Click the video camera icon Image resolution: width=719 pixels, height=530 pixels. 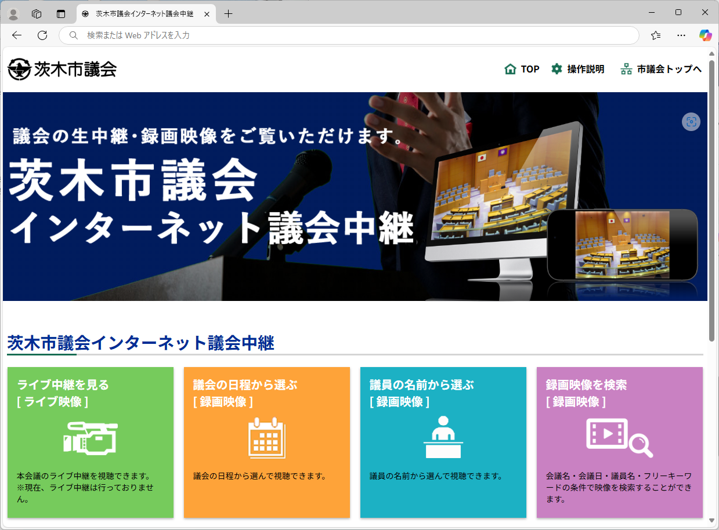coord(90,438)
